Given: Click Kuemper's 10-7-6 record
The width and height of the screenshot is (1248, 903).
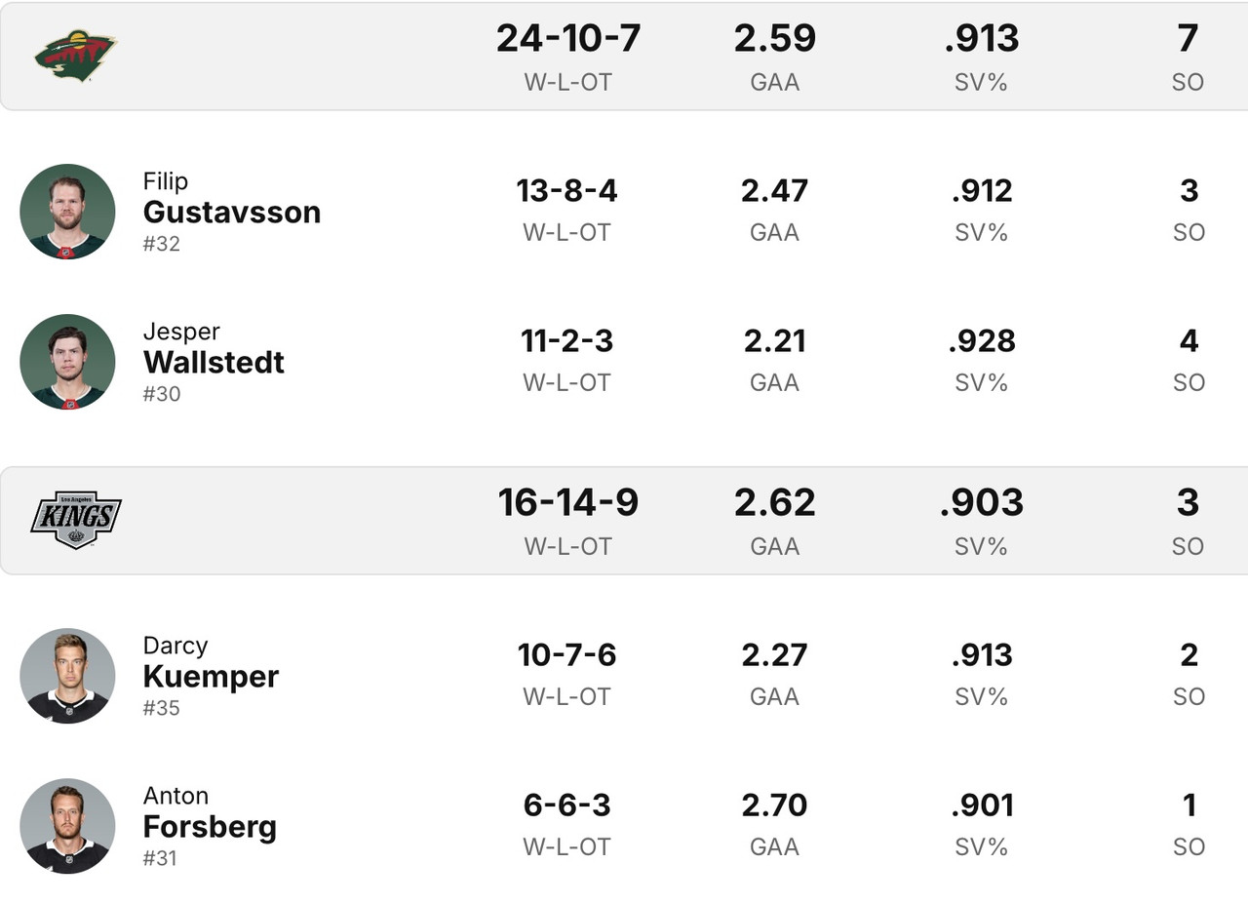Looking at the screenshot, I should pos(566,654).
